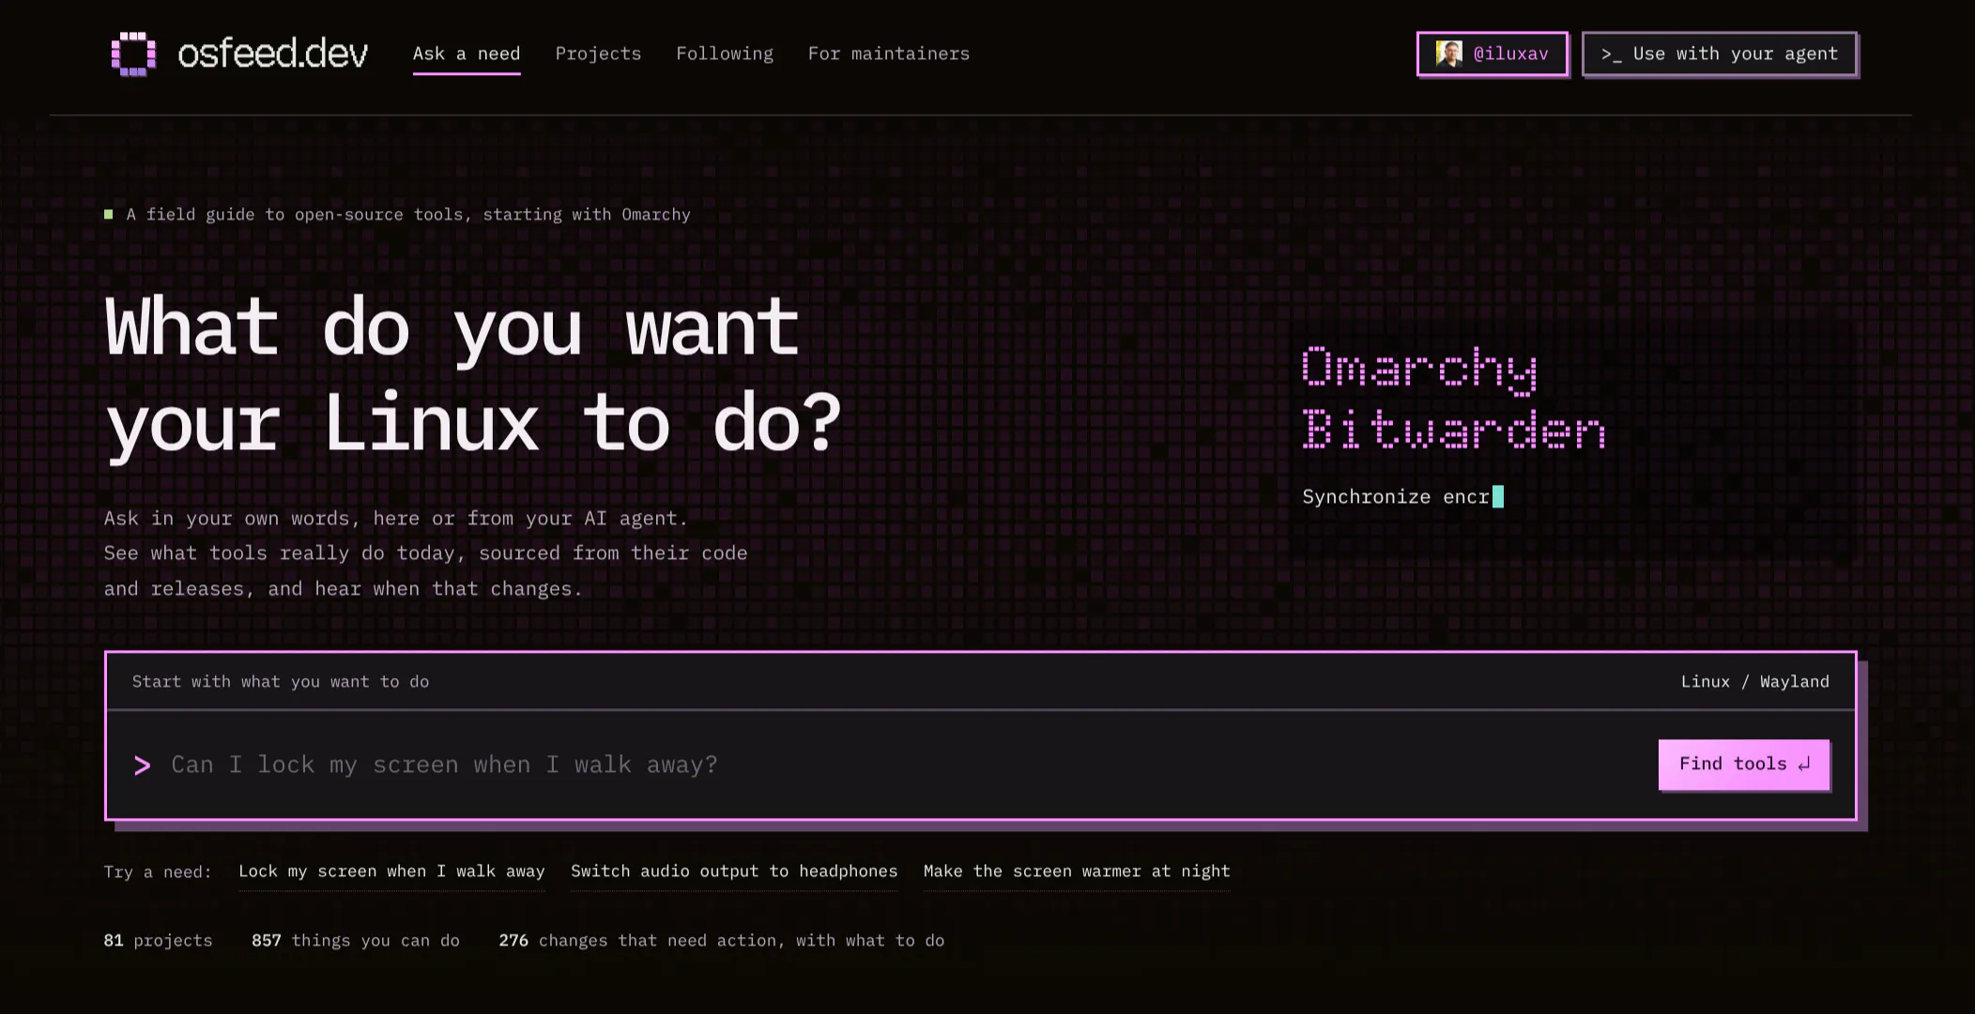Try 'Lock my screen when I walk away'

(391, 871)
